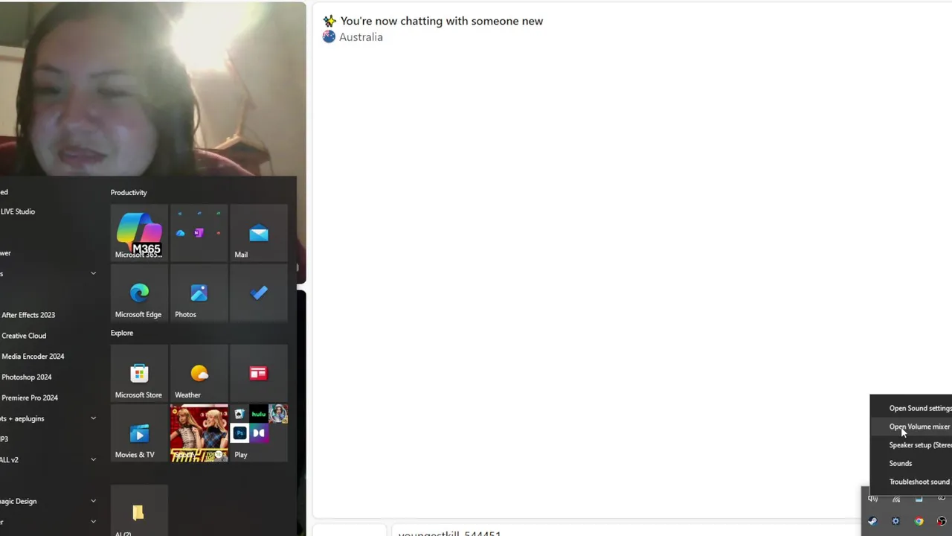
Task: Open the Play tile group
Action: (x=259, y=433)
